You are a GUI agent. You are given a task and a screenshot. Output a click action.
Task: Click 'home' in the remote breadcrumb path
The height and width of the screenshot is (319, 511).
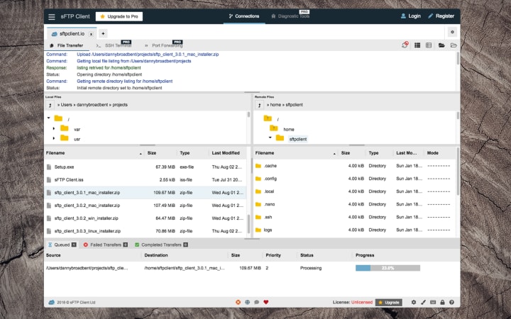[275, 105]
